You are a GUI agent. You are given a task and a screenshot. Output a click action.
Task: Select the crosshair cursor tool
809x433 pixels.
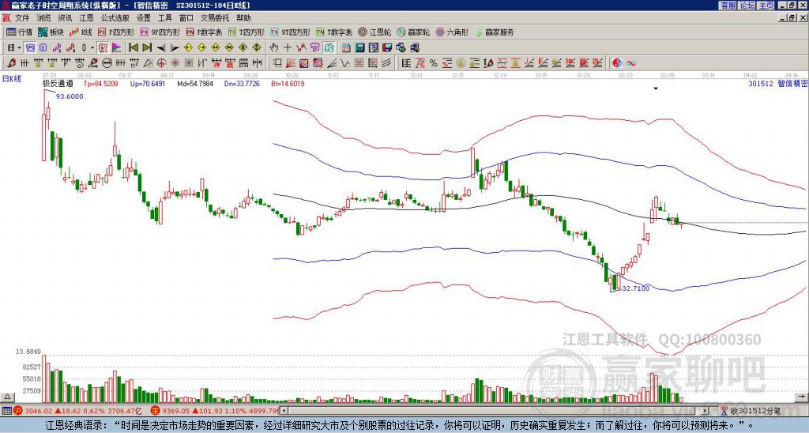(x=288, y=48)
